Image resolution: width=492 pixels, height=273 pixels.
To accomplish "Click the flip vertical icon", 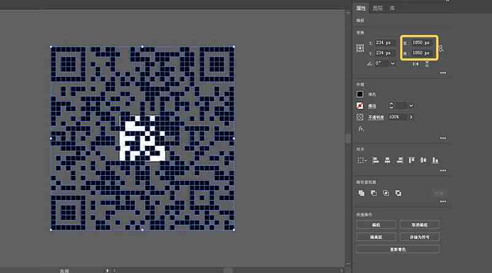I will point(427,64).
